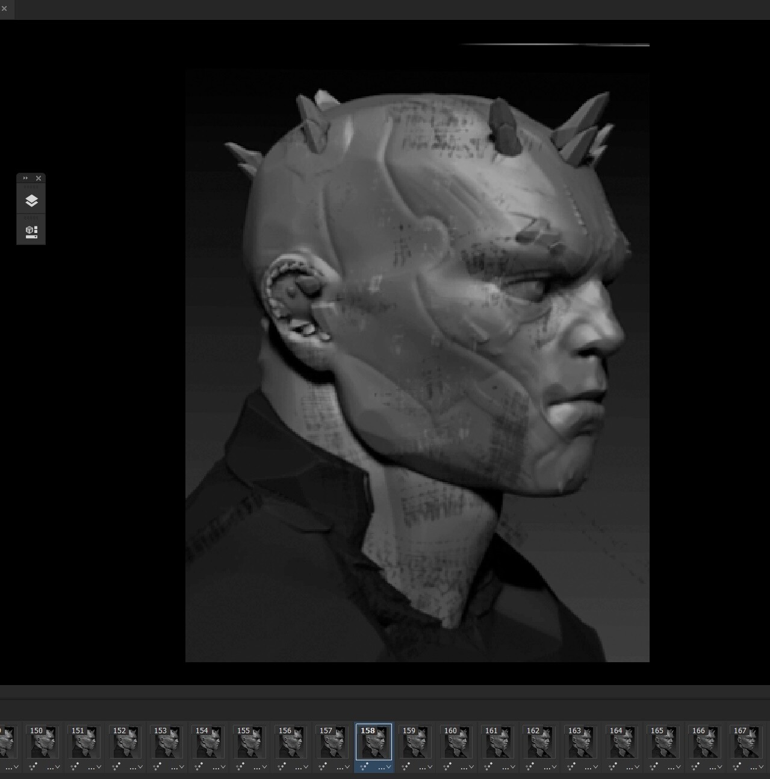
Task: Select the highlighted frame 158 thumbnail
Action: (374, 742)
